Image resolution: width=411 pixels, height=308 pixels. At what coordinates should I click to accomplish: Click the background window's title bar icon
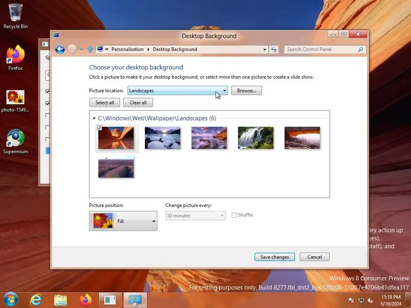(45, 44)
